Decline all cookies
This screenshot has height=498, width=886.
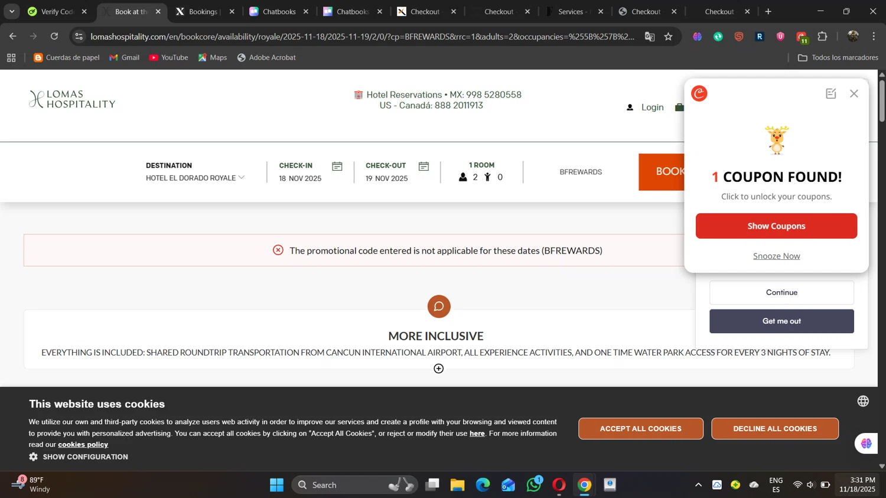pos(775,429)
